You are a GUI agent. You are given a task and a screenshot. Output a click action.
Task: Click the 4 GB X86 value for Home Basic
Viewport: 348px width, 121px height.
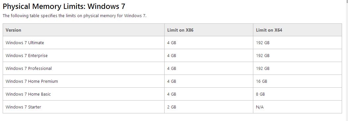[x=172, y=94]
